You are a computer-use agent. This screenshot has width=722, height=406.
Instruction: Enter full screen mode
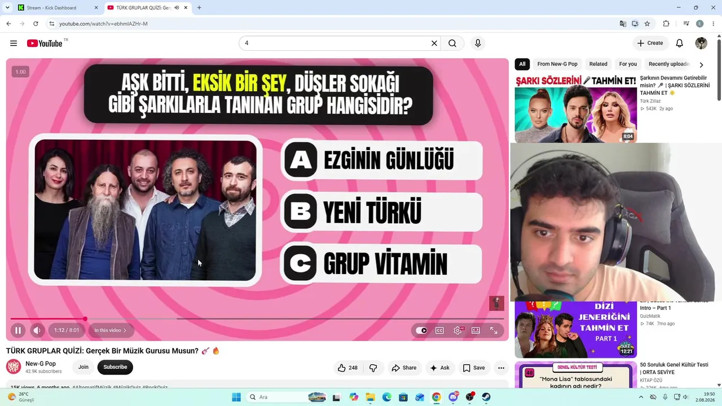click(494, 330)
